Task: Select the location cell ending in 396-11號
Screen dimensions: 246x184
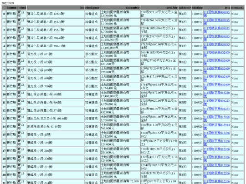Action: point(56,46)
